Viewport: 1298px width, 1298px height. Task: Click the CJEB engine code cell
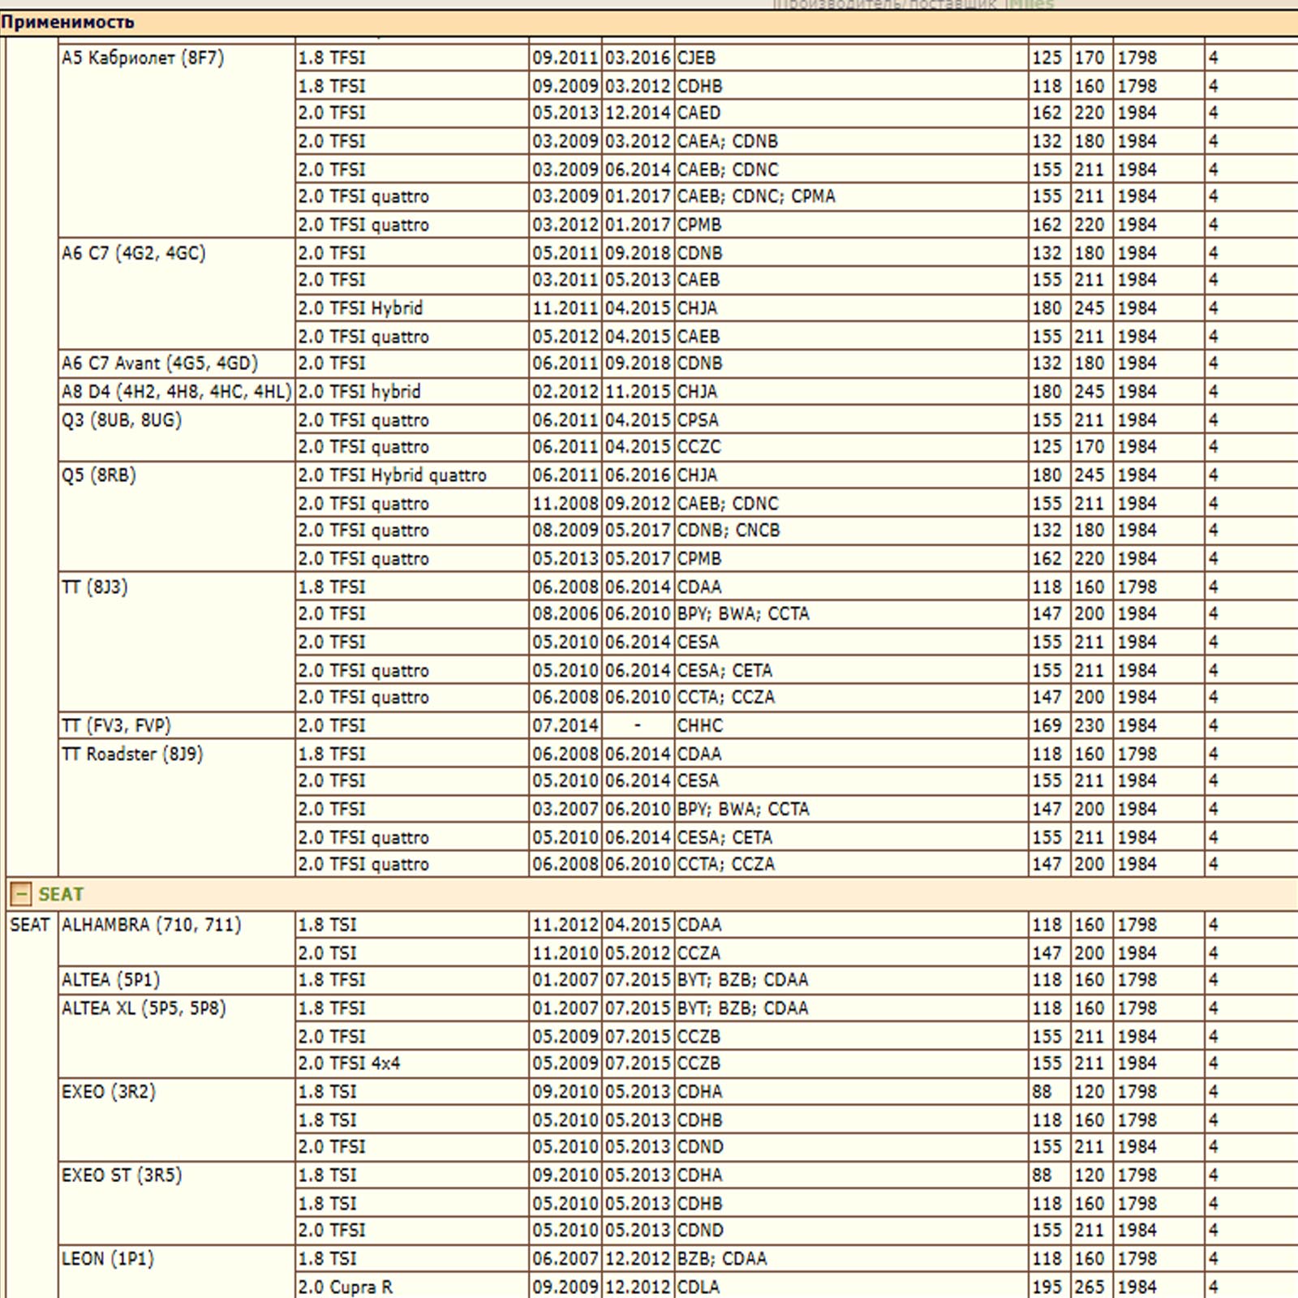[x=697, y=58]
